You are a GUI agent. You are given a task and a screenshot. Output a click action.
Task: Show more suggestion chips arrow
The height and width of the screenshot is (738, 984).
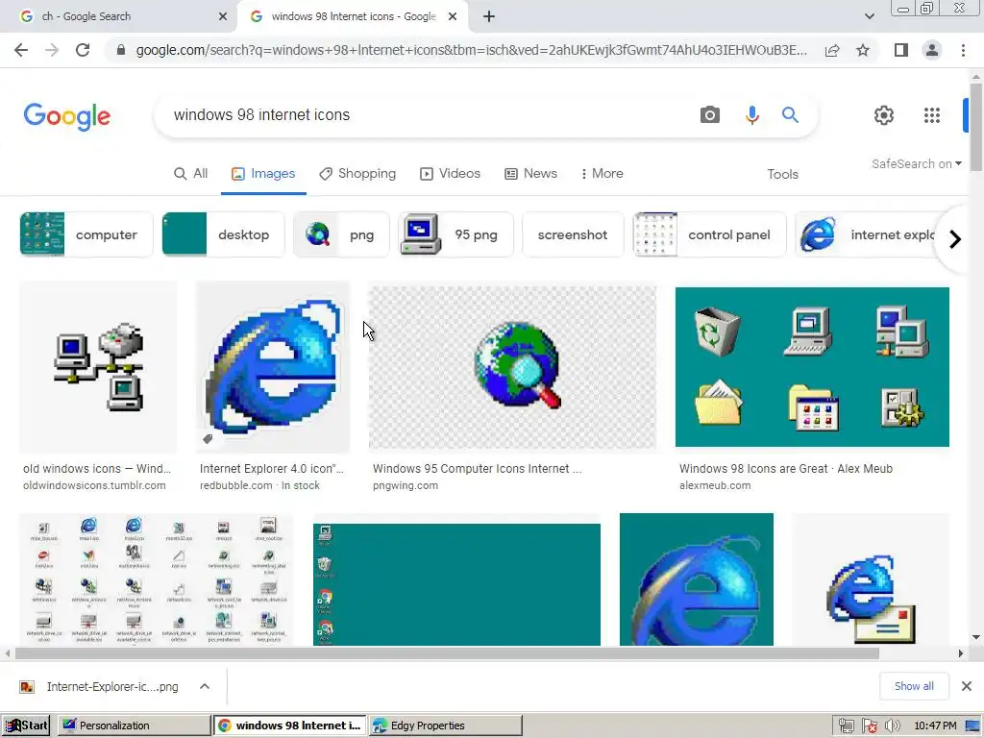[954, 239]
